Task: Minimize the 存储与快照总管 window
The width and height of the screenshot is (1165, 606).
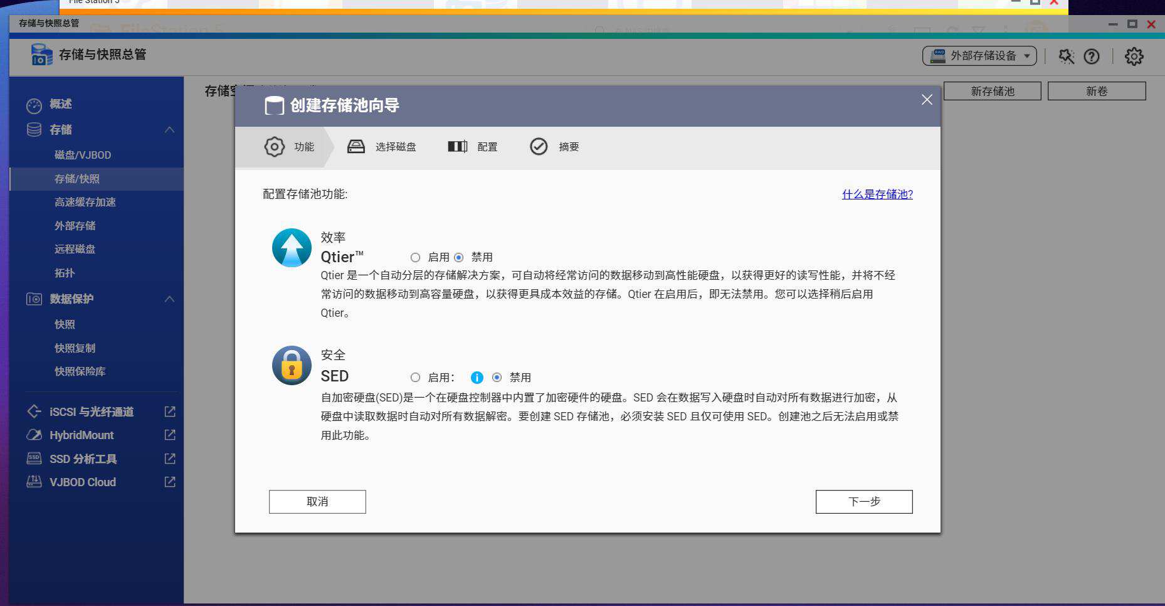Action: point(1113,24)
